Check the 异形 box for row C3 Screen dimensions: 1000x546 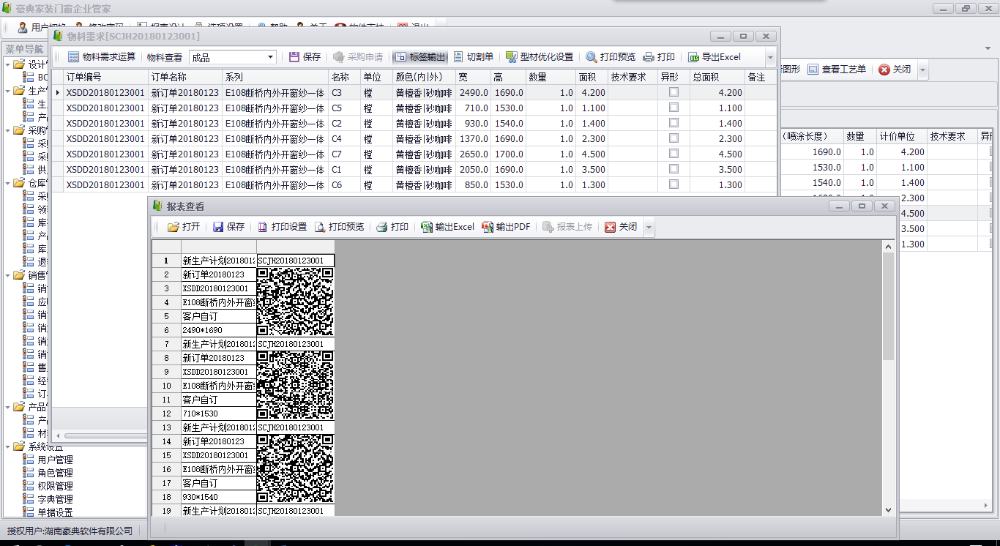[673, 92]
